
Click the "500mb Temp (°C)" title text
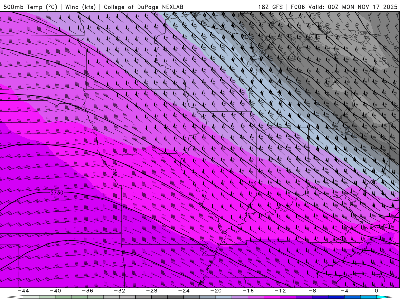30,7
